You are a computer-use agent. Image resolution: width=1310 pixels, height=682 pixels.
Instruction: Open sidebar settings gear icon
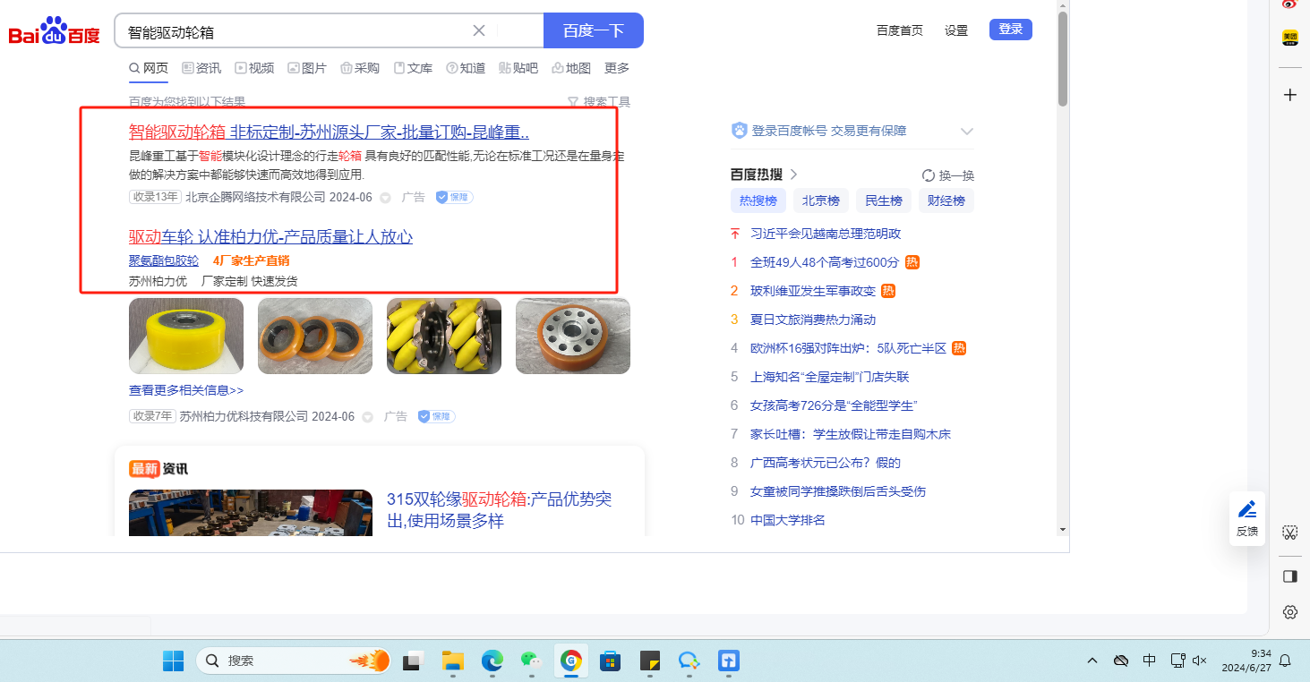(x=1290, y=612)
